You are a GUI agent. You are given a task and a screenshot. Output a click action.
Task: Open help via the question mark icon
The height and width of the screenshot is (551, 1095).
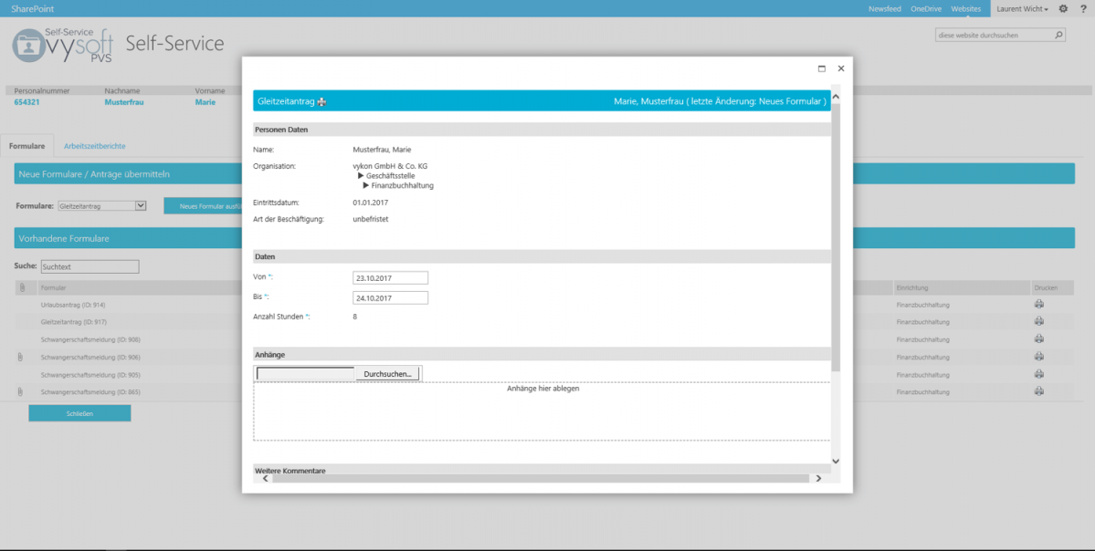coord(1082,8)
